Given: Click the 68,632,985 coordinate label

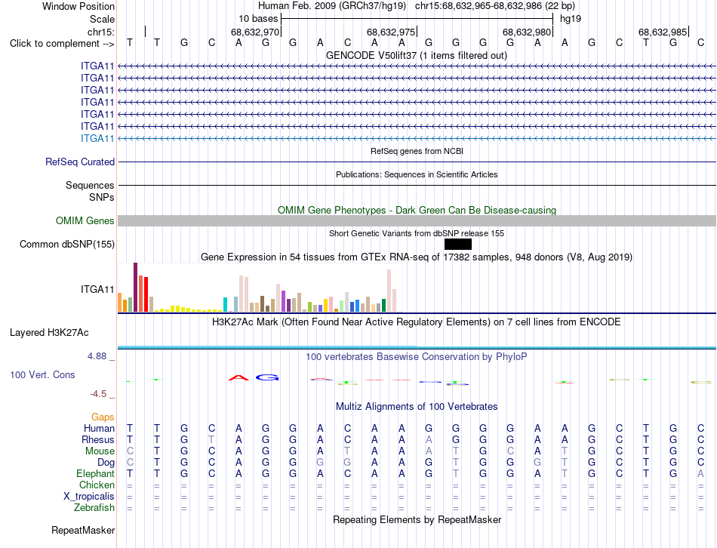Looking at the screenshot, I should tap(663, 32).
